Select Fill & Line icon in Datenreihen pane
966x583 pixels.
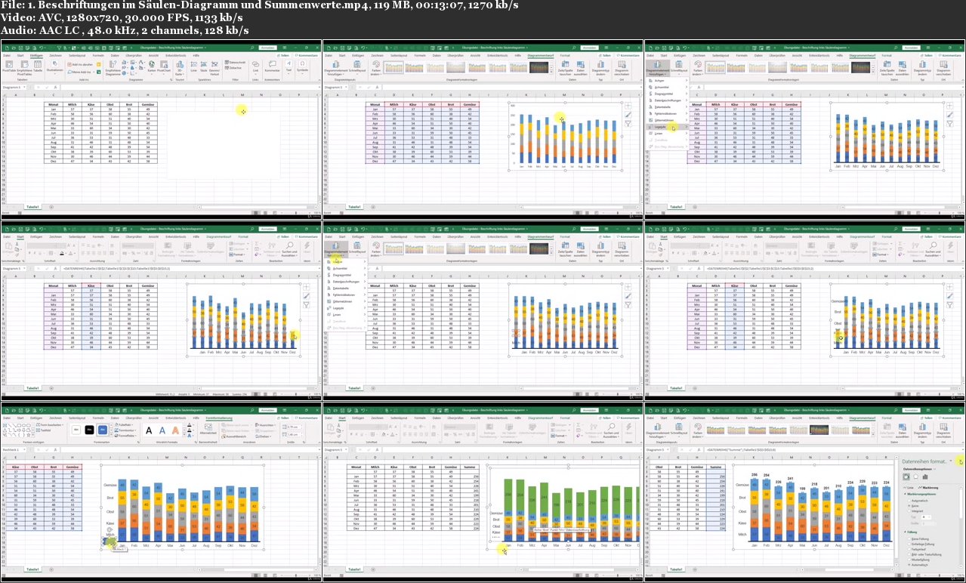pyautogui.click(x=906, y=477)
